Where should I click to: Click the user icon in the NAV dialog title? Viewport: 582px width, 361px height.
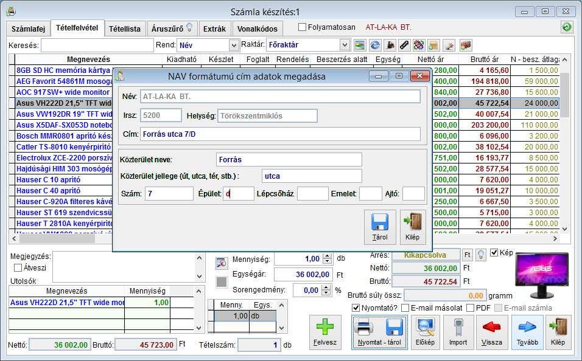[x=119, y=76]
